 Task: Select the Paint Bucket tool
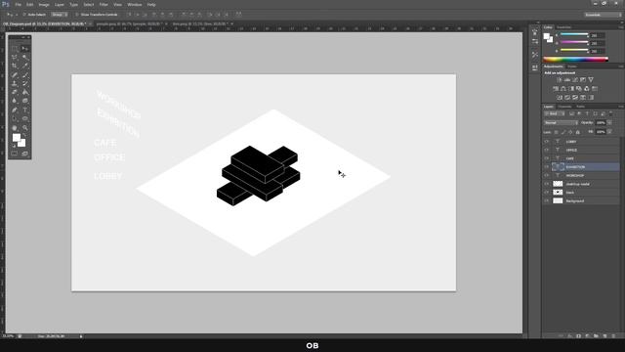(25, 92)
